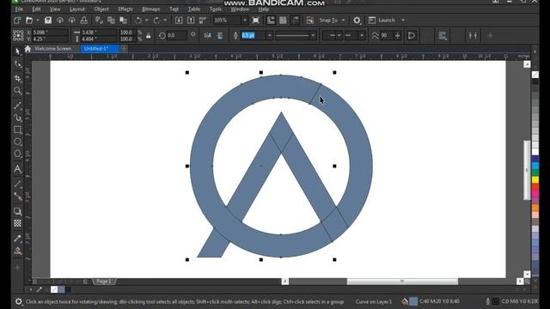The image size is (550, 309).
Task: Click the Import icon
Action: 179,21
